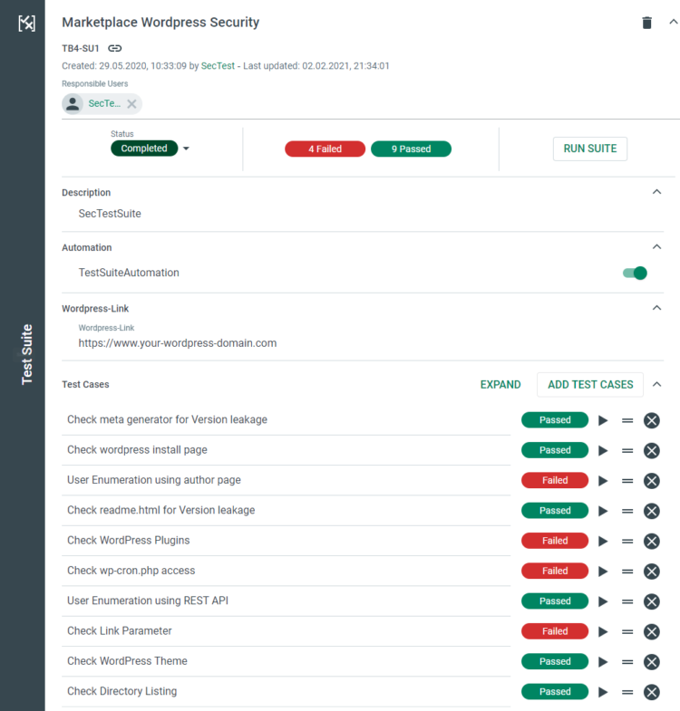Remove 'Check Link Parameter' test
680x711 pixels.
click(x=651, y=631)
